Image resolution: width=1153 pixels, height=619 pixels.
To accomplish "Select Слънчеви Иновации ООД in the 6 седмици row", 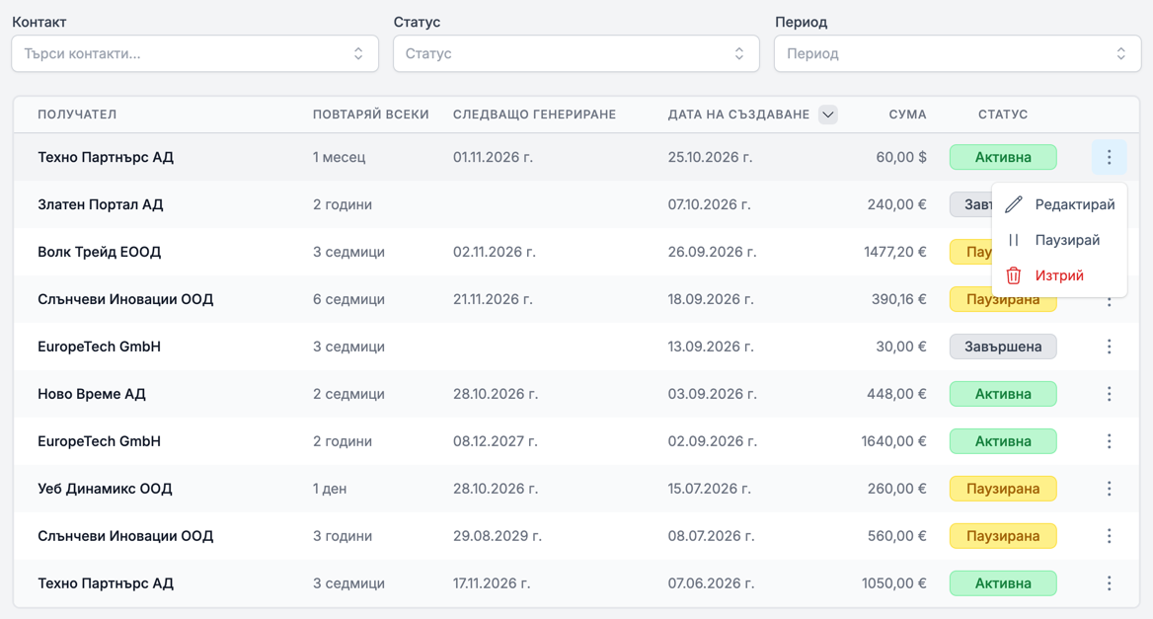I will (x=125, y=299).
